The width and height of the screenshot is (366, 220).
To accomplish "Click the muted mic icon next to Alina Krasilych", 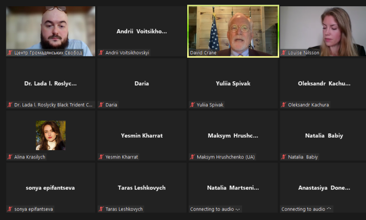I will pyautogui.click(x=10, y=157).
